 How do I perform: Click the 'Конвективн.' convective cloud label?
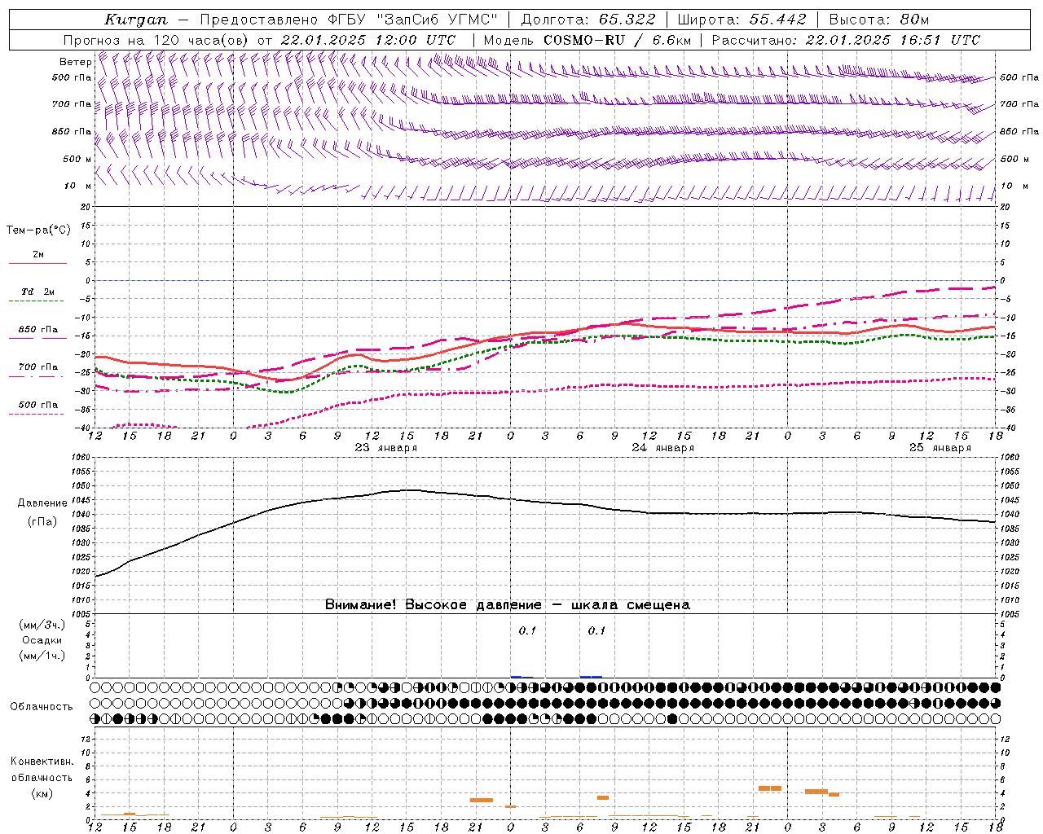coord(42,762)
